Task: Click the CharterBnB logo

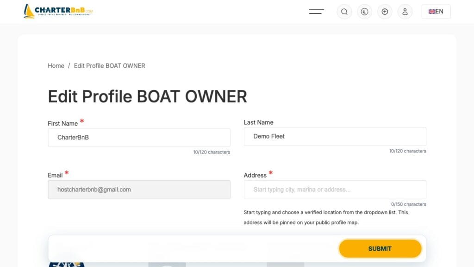Action: (58, 11)
